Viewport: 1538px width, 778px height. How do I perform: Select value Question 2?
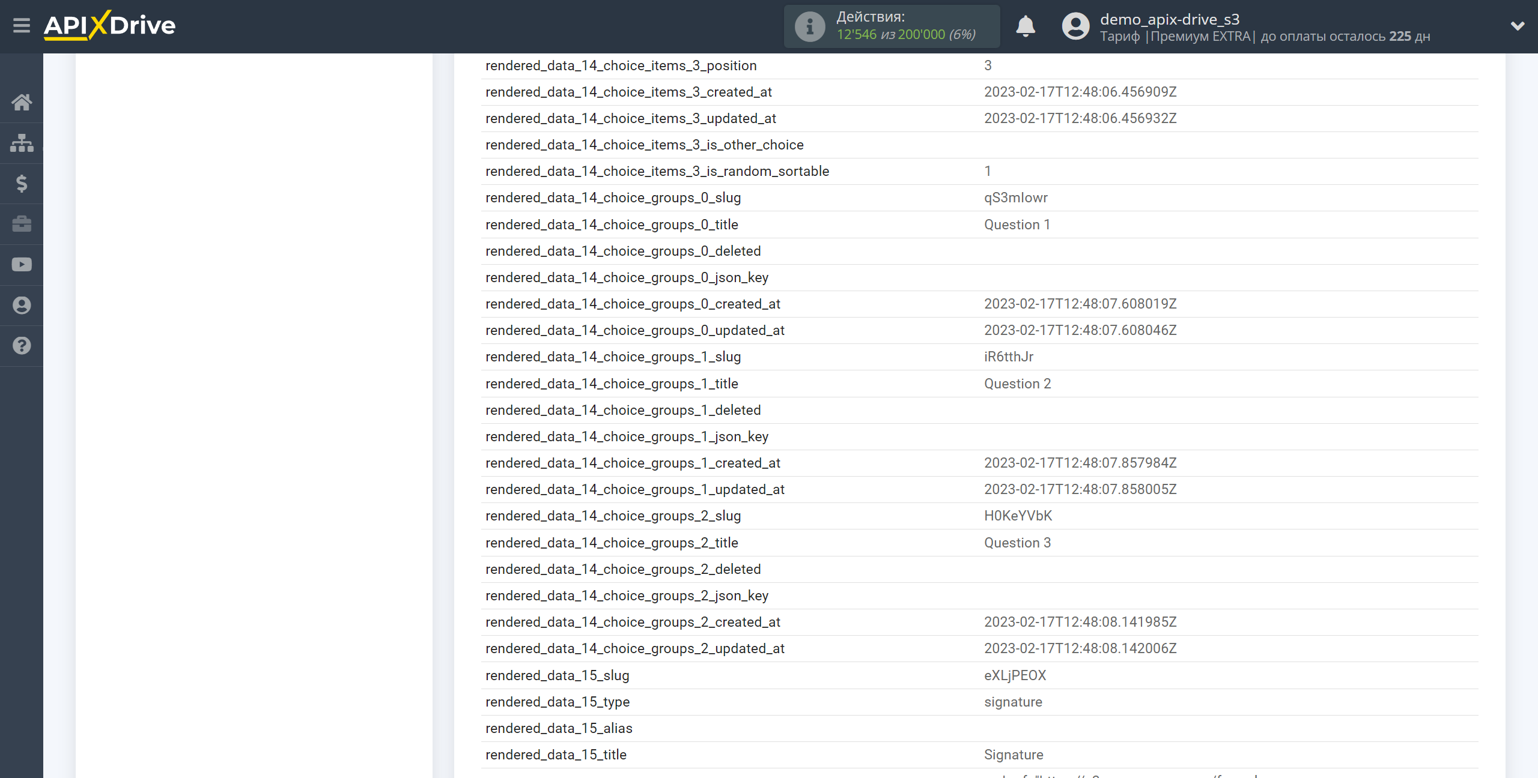[x=1018, y=384]
